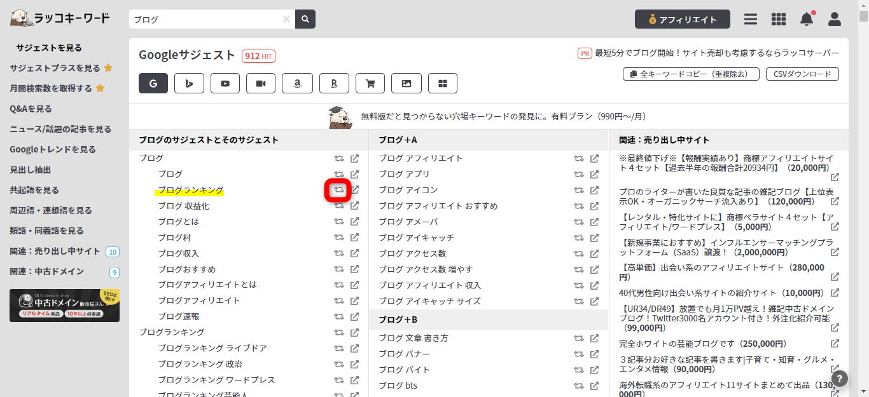
Task: Switch to the Bing suggest source
Action: tap(189, 83)
